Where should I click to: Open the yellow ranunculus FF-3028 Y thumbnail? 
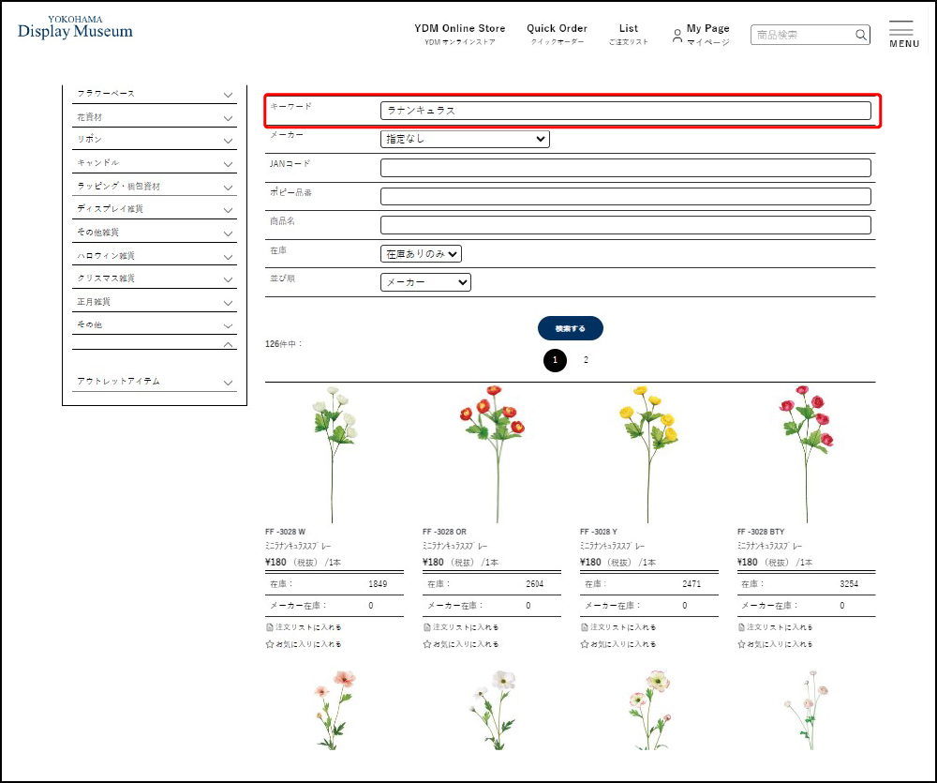[648, 452]
